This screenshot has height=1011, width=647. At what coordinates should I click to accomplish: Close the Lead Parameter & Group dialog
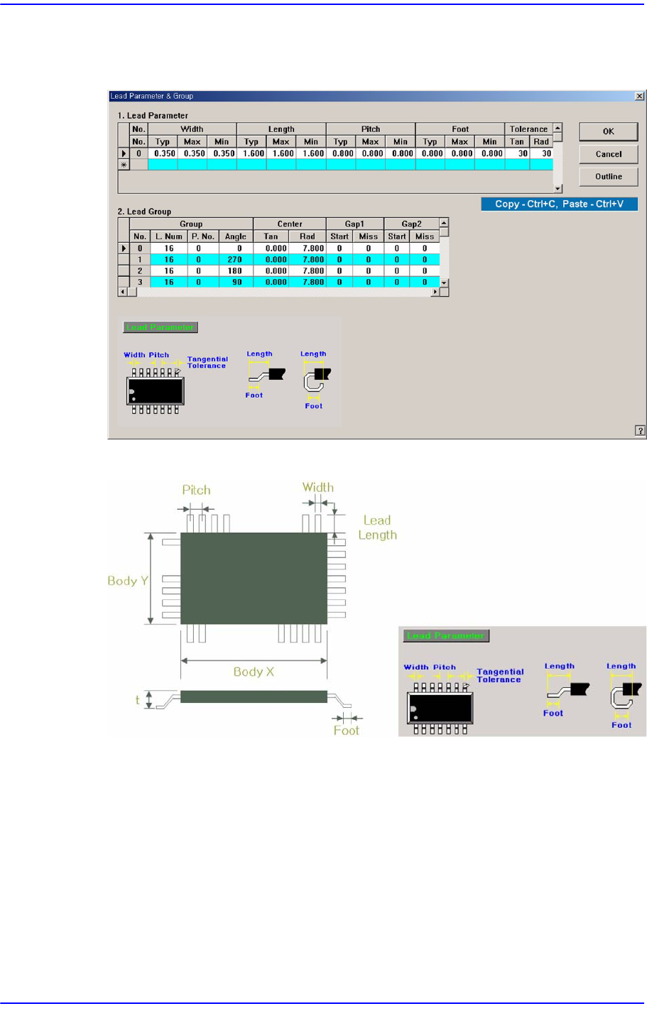[x=639, y=96]
